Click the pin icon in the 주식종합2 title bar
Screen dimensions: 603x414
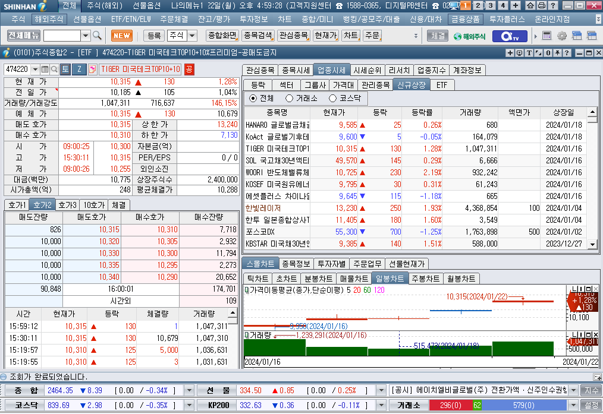point(557,53)
